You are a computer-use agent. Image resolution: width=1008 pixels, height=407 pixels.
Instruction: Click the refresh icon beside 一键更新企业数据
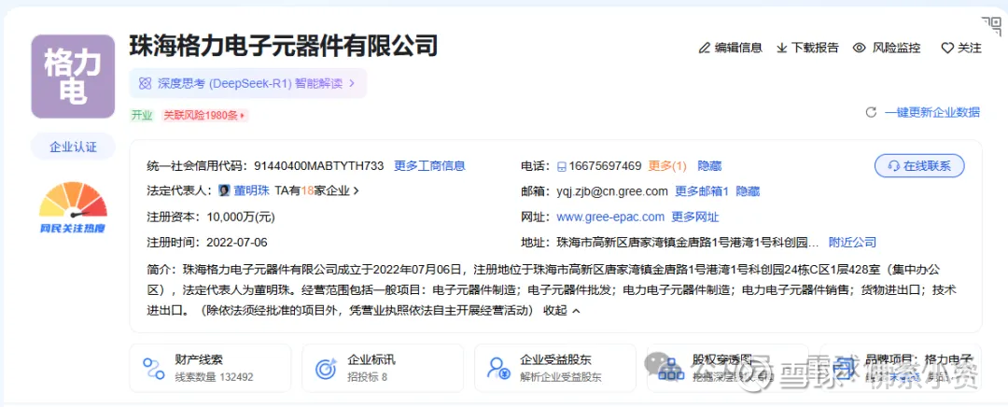[871, 113]
